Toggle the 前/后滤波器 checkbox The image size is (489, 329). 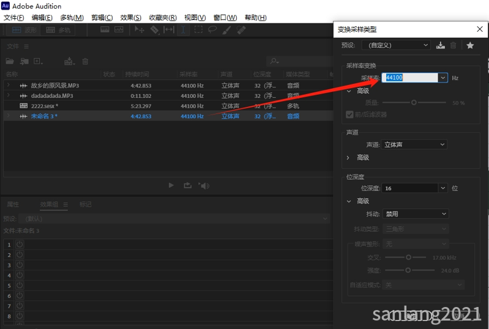point(350,114)
